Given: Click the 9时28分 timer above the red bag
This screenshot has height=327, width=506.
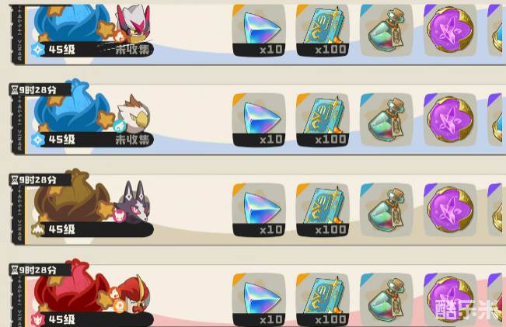Looking at the screenshot, I should point(38,270).
